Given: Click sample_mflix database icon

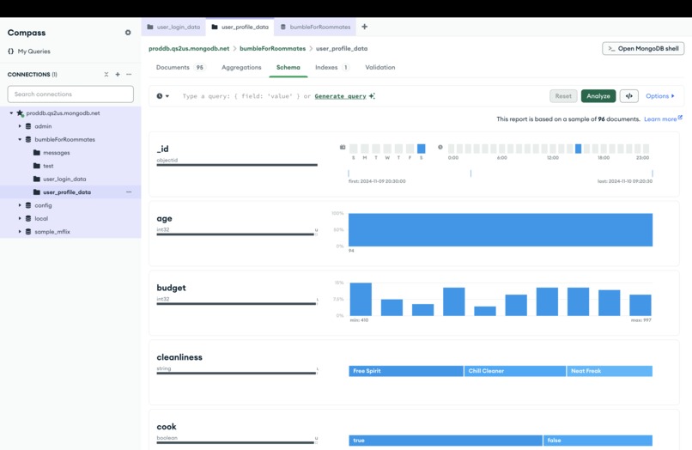Looking at the screenshot, I should pos(28,232).
